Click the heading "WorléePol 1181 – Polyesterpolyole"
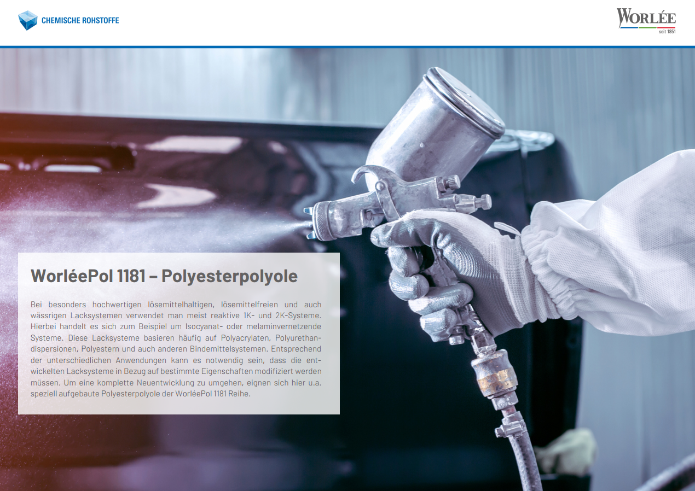 (164, 276)
